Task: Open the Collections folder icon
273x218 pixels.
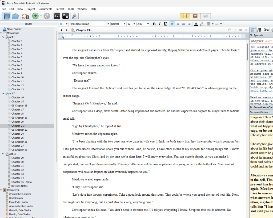Action: click(x=15, y=16)
